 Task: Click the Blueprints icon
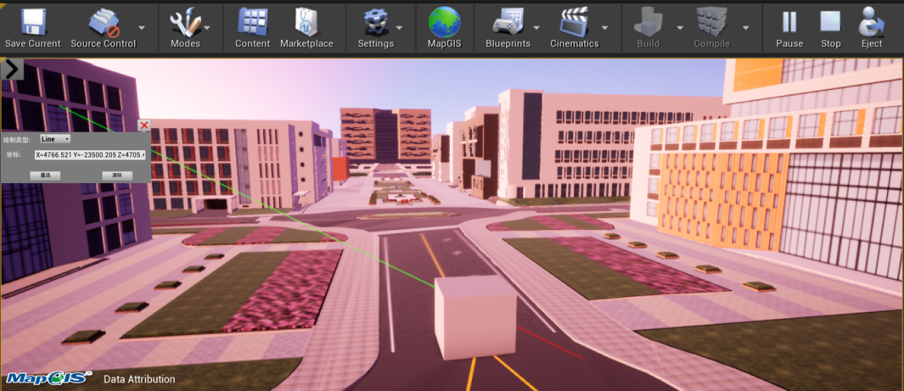[x=508, y=23]
